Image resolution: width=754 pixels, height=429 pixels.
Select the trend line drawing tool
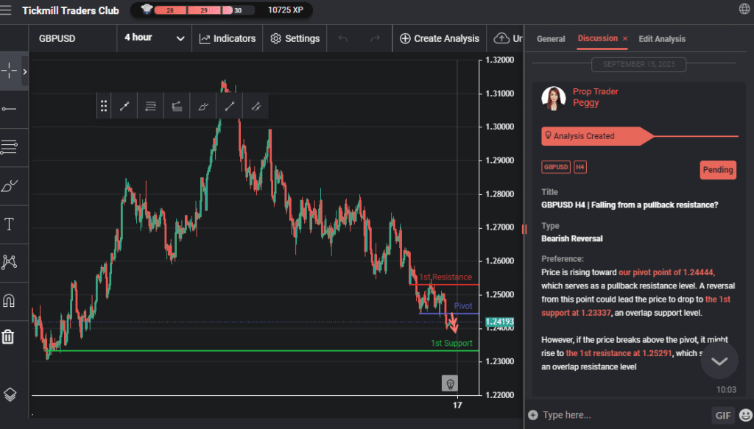(x=9, y=109)
